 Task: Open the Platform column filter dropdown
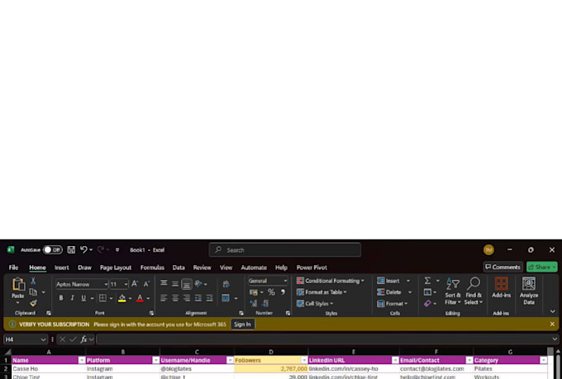[156, 360]
